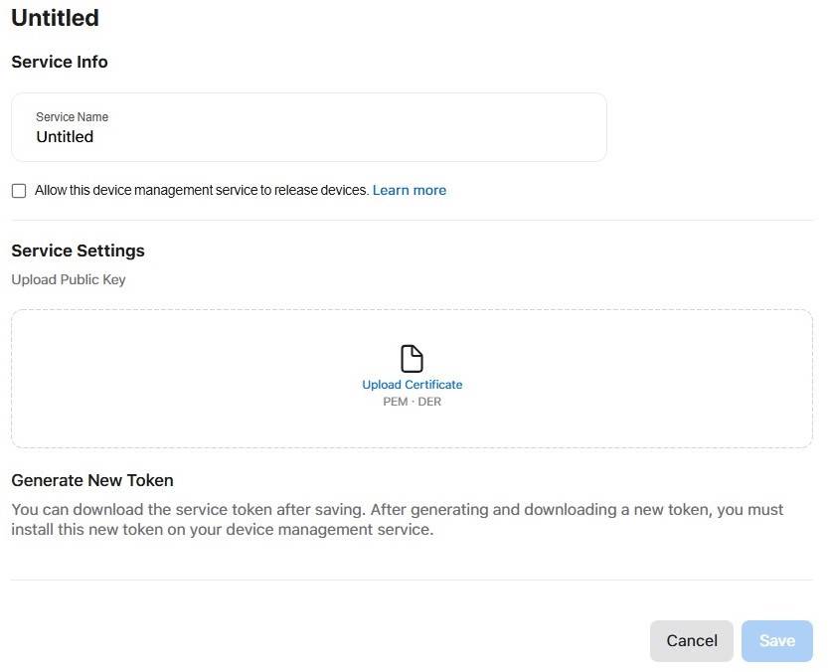Tick the release devices checkbox
828x672 pixels.
click(x=19, y=191)
